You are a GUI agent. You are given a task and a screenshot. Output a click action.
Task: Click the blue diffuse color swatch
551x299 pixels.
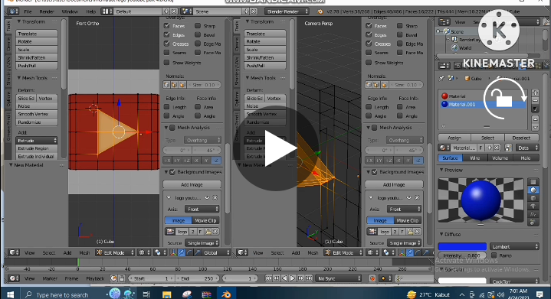pos(462,246)
